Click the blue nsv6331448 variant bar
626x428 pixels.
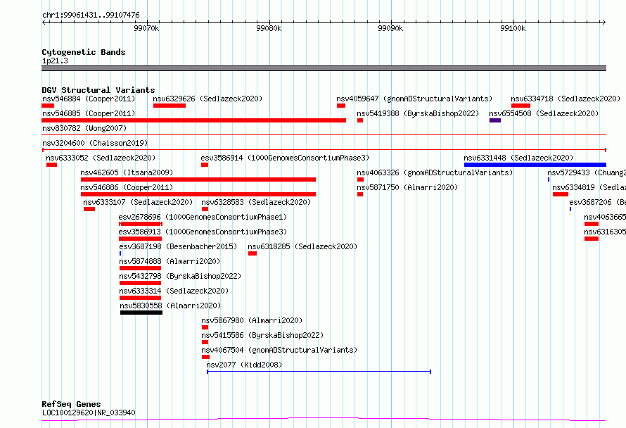point(535,165)
